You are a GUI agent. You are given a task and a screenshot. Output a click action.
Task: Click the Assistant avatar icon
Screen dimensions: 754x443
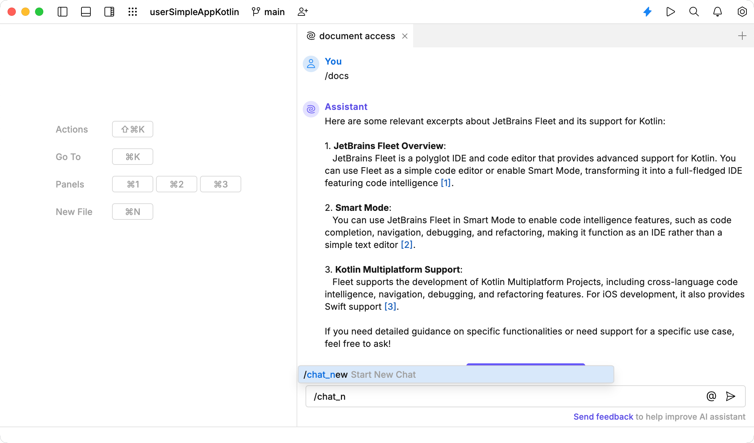point(311,109)
